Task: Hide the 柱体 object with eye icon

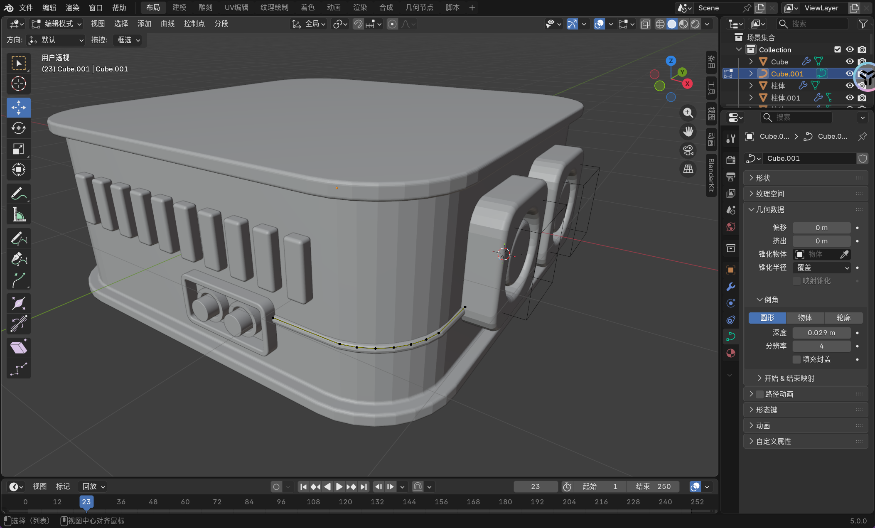Action: [850, 86]
